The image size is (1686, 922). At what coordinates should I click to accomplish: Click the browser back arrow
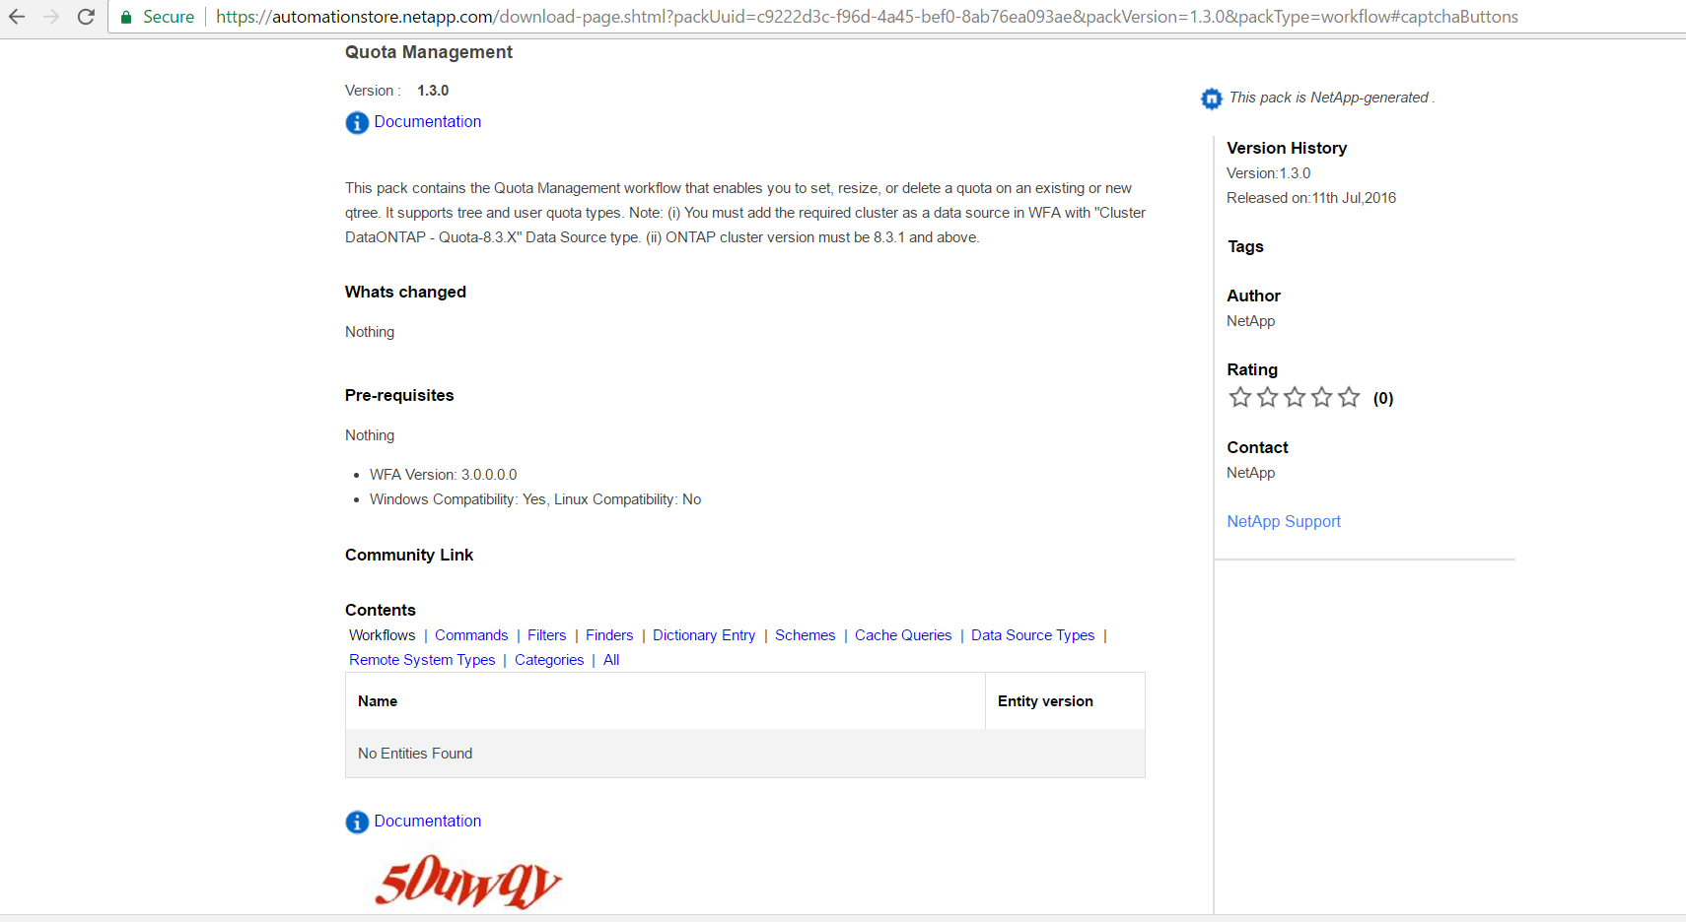click(17, 17)
